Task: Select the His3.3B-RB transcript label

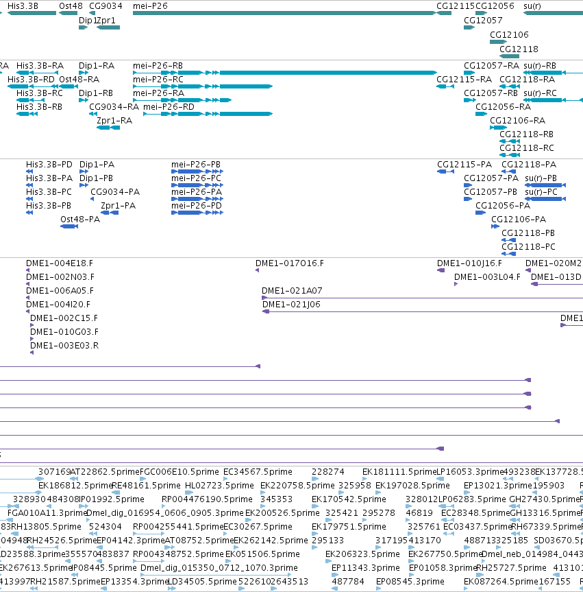Action: tap(39, 107)
